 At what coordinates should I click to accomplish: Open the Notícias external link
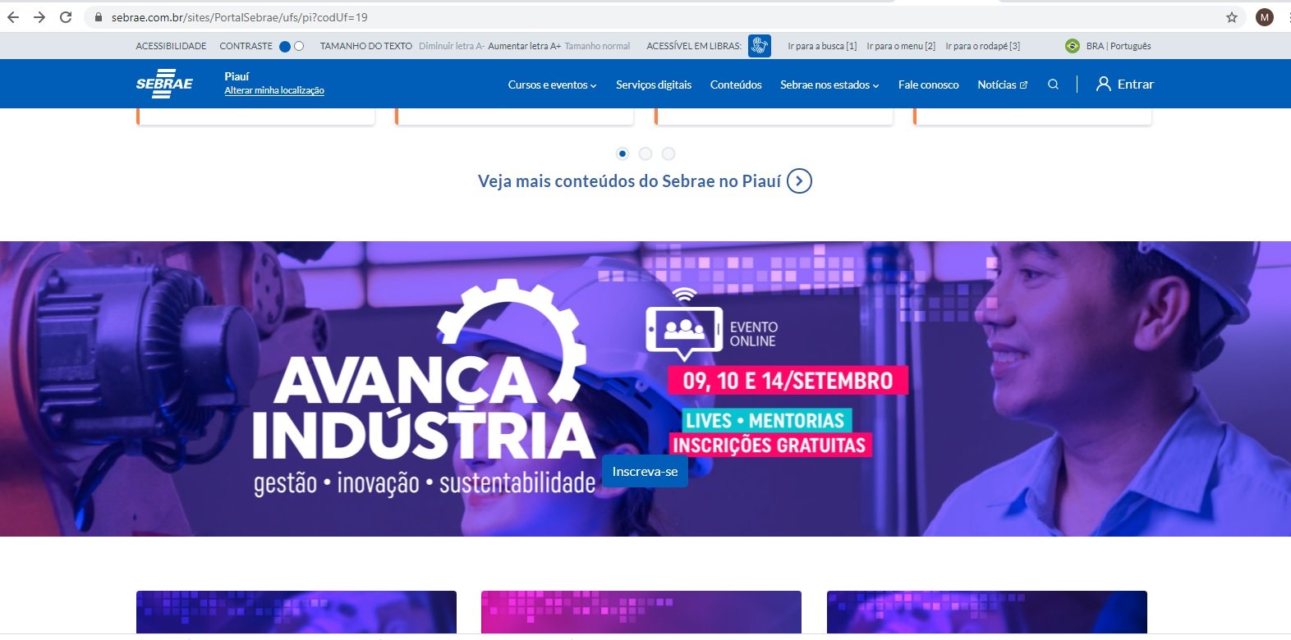pyautogui.click(x=1002, y=85)
